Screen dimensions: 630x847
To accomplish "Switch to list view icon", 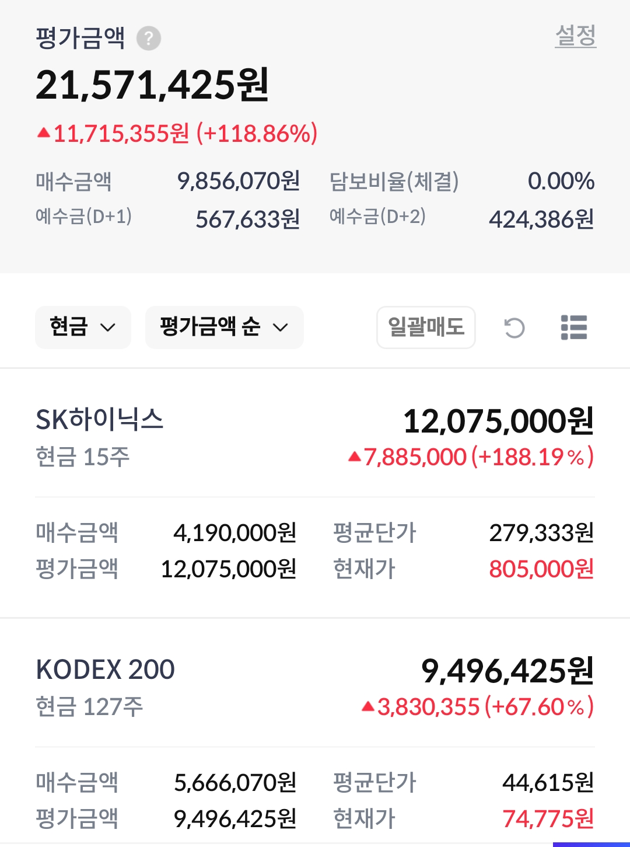I will 573,327.
